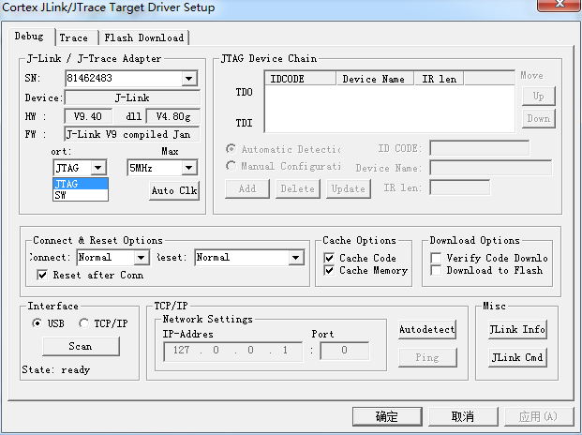Click the State: ready status text
582x435 pixels.
click(x=55, y=369)
